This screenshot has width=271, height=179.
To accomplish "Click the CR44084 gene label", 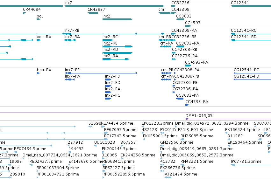I will coord(32,10).
